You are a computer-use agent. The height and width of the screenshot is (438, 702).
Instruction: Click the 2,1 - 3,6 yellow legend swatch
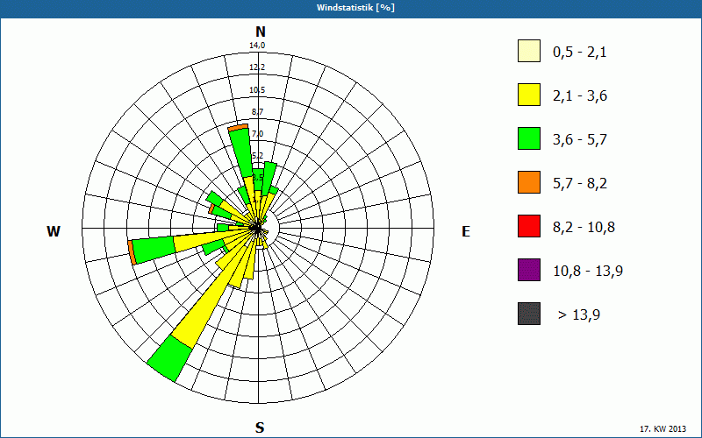point(529,95)
